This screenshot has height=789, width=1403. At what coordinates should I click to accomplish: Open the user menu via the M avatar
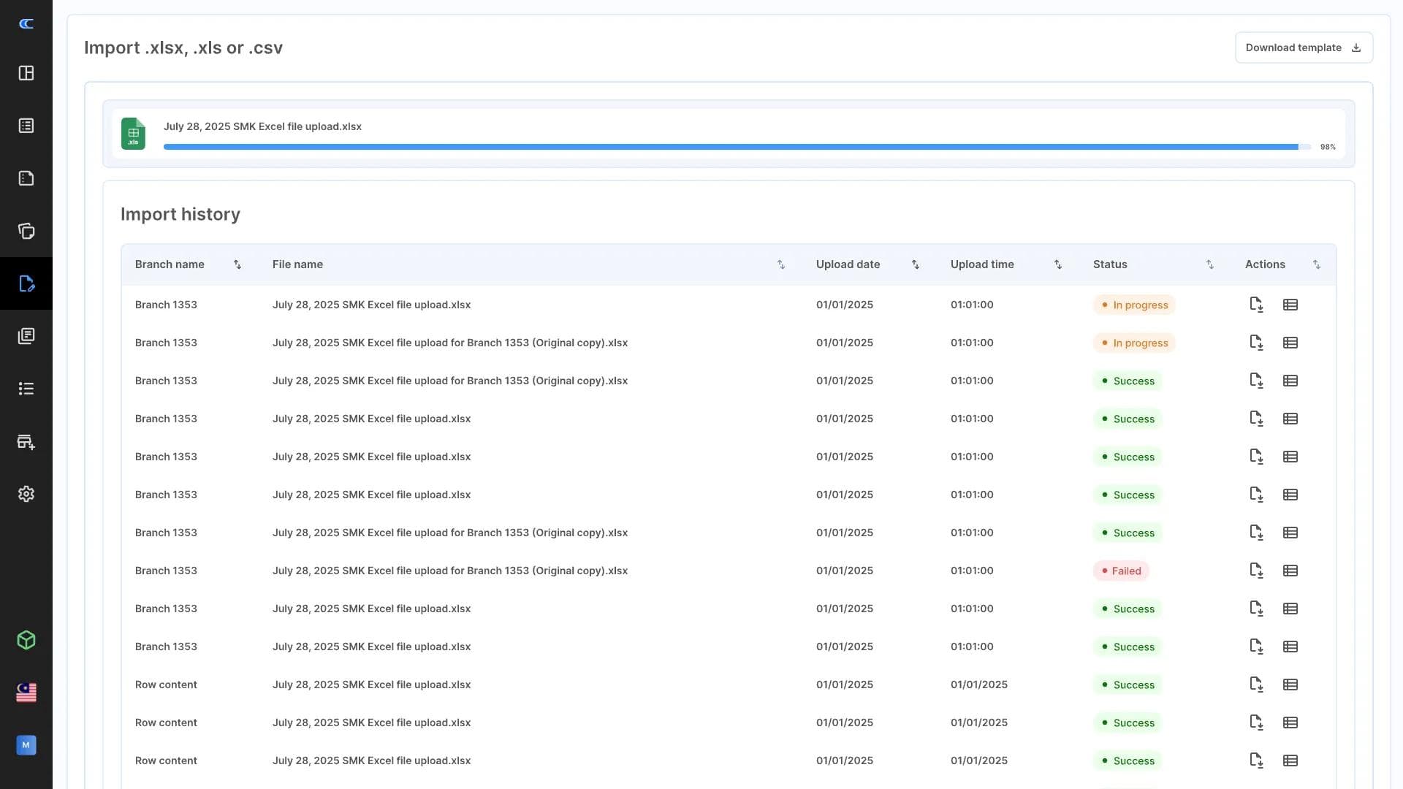(26, 745)
